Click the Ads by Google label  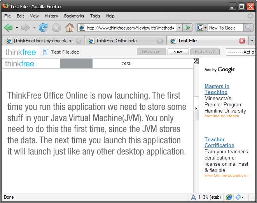220,69
